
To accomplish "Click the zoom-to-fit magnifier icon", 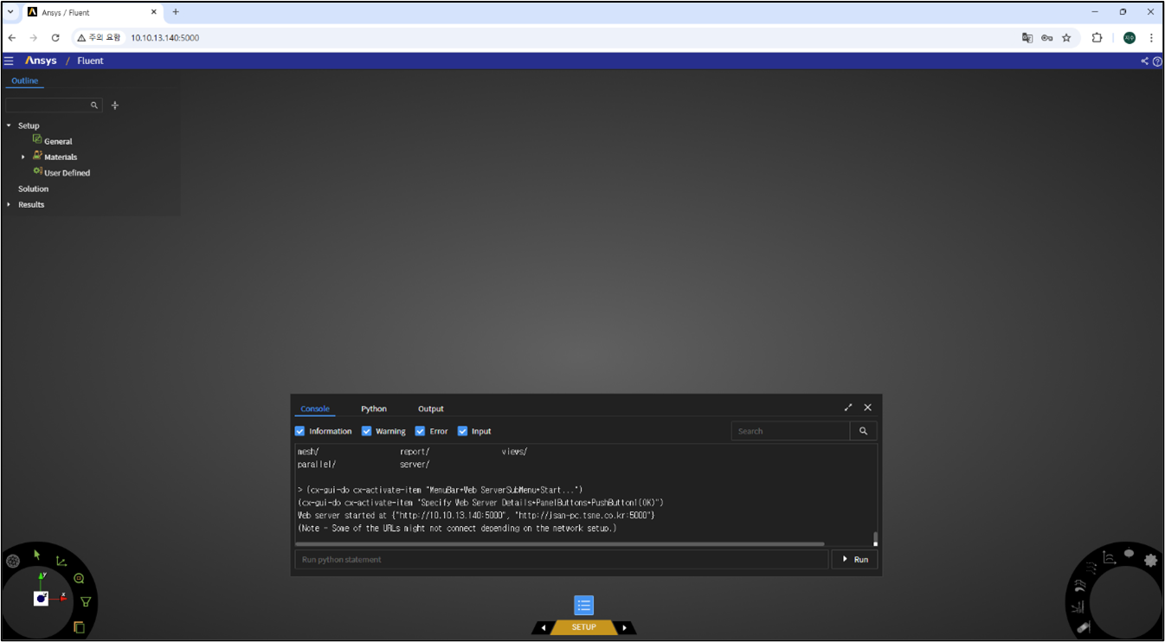I will pos(79,578).
